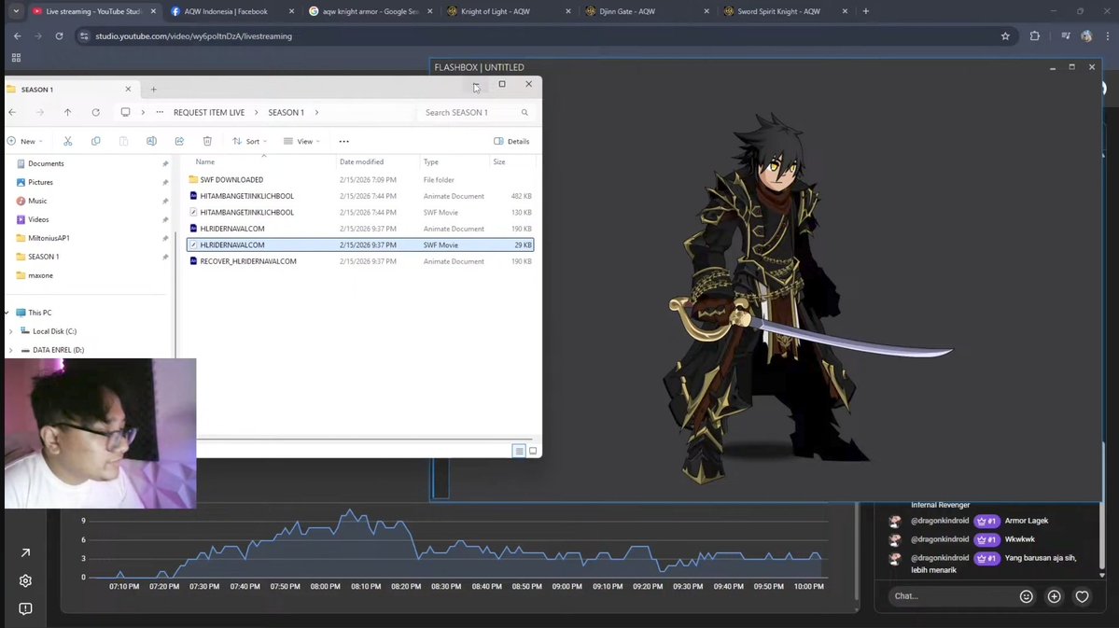Screen dimensions: 1119x628
Task: Click the plus icon in chat box
Action: click(1054, 596)
